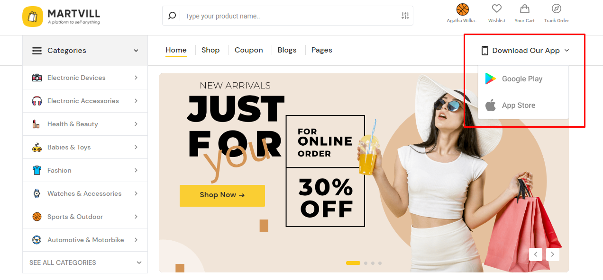603x280 pixels.
Task: Open the Shop menu item
Action: pyautogui.click(x=210, y=50)
